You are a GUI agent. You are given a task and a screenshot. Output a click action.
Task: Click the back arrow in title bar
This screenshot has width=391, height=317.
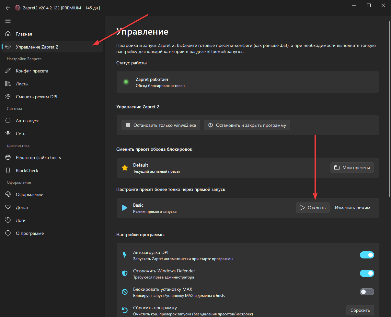[x=8, y=8]
